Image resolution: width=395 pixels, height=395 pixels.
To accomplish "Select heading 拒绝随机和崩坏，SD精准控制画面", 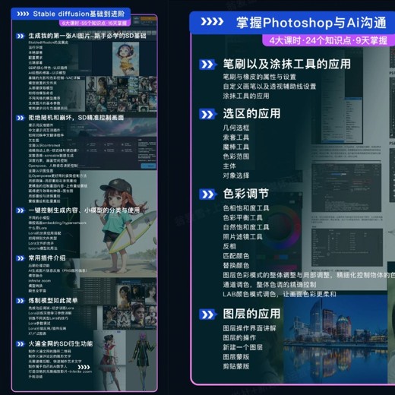I will pos(76,118).
